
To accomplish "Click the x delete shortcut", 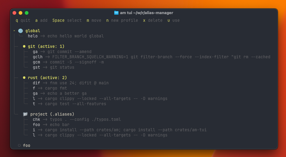I will [152, 21].
